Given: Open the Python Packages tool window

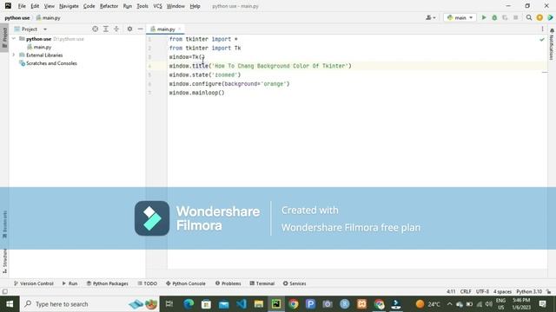Looking at the screenshot, I should [108, 283].
